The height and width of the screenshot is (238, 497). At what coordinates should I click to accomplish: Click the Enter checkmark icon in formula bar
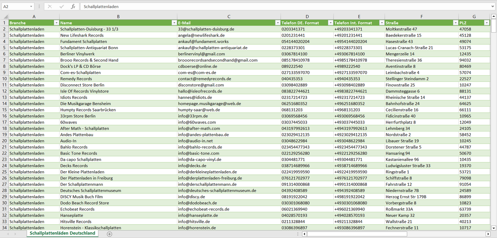tap(62, 7)
